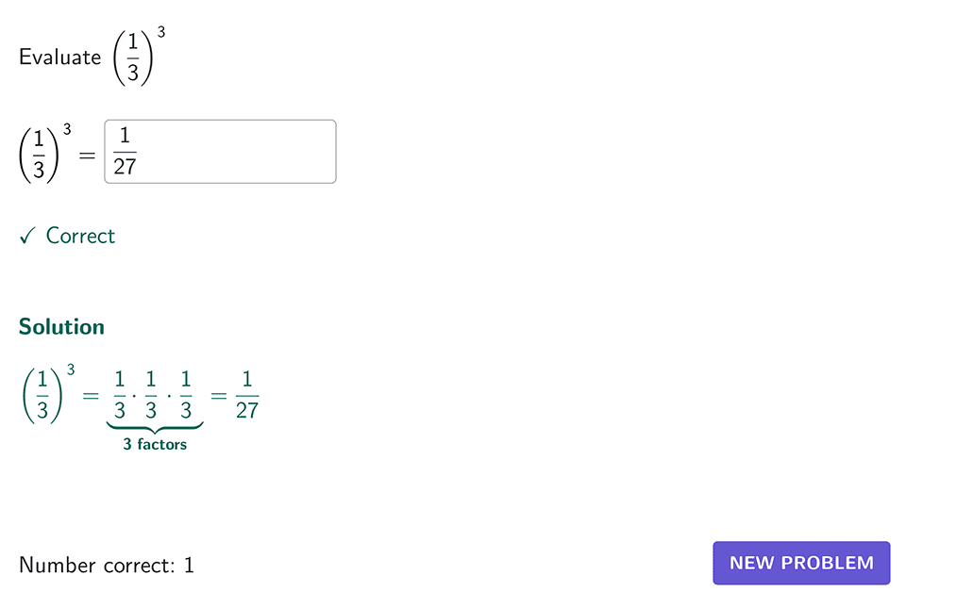The width and height of the screenshot is (974, 608).
Task: Click the Number correct: 1 counter
Action: pyautogui.click(x=107, y=566)
